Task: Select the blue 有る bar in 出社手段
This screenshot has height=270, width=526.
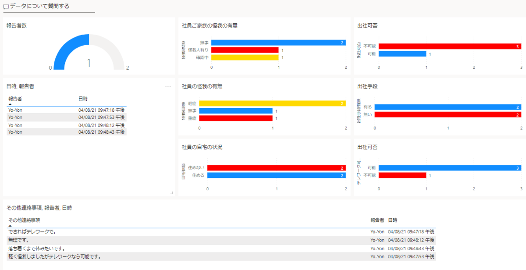Action: pos(448,107)
